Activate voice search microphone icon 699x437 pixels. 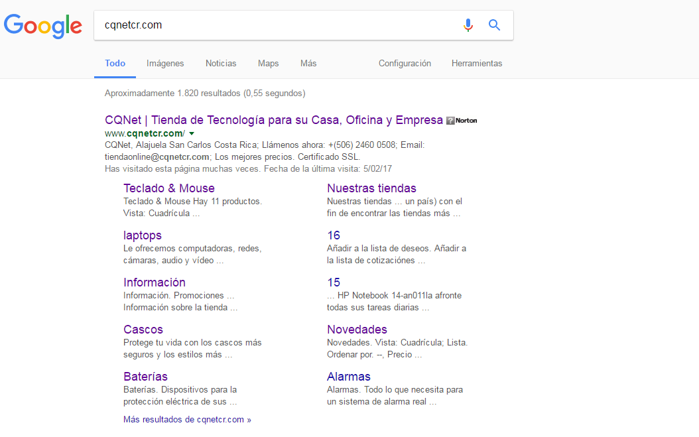pos(468,25)
